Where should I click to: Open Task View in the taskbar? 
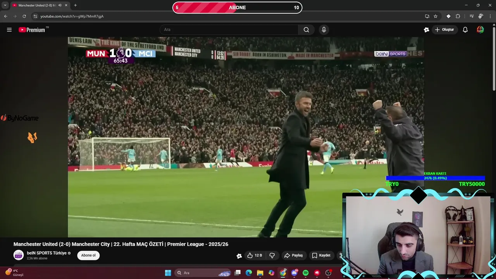click(238, 273)
